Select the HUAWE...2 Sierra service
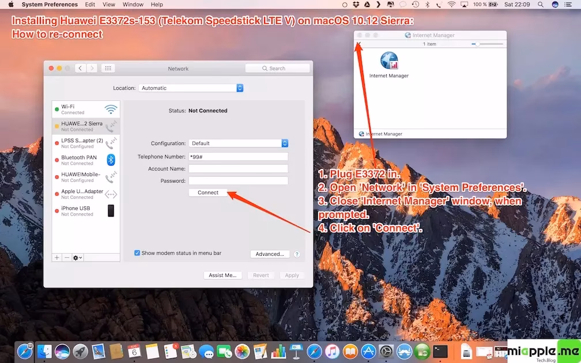The image size is (581, 363). pyautogui.click(x=86, y=126)
